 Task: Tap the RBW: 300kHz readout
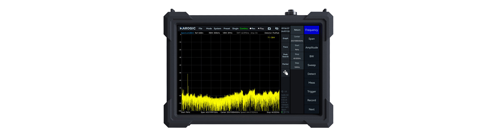[214, 33]
